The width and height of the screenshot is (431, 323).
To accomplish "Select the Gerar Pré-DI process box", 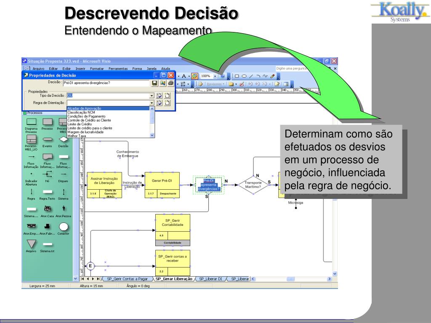I will click(162, 185).
